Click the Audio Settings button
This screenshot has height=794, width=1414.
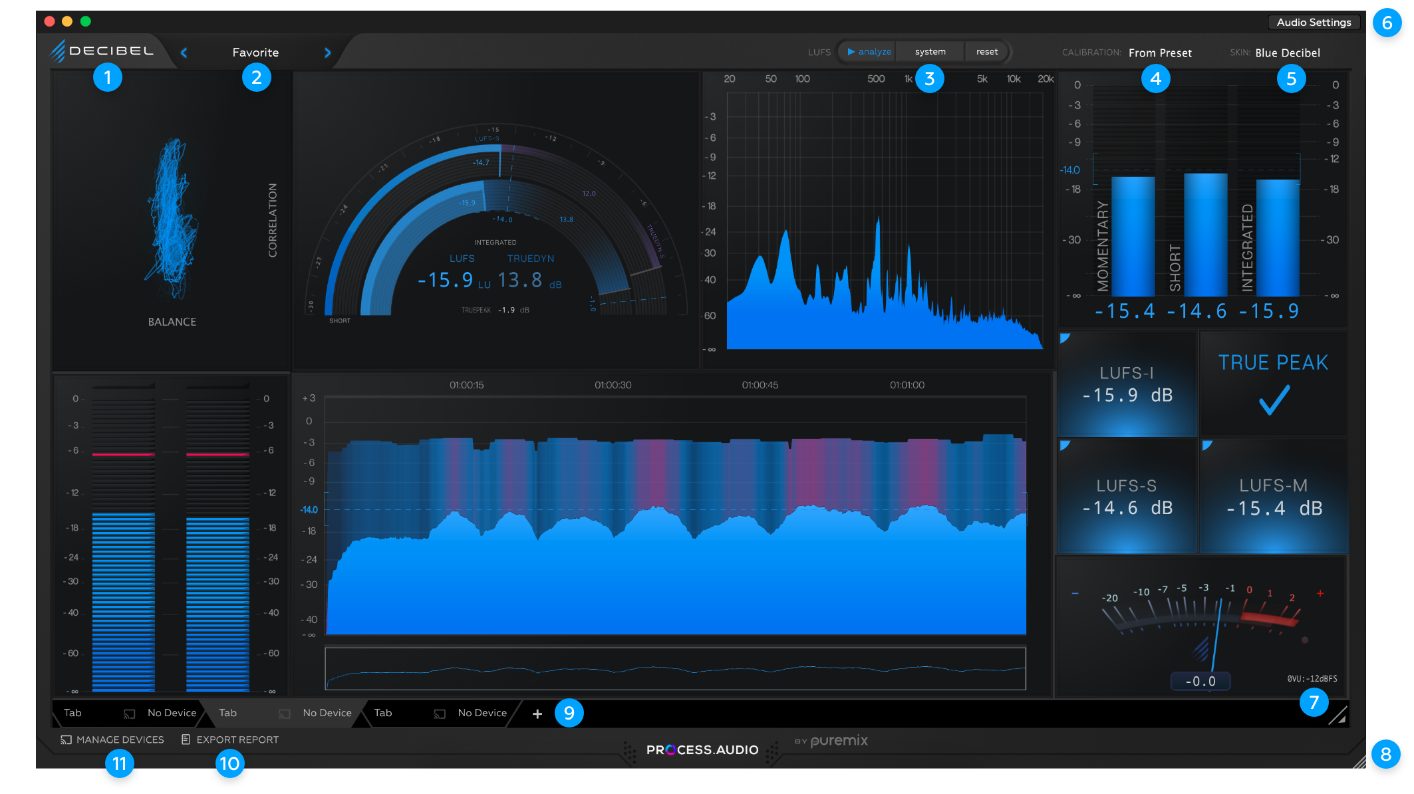[x=1314, y=22]
